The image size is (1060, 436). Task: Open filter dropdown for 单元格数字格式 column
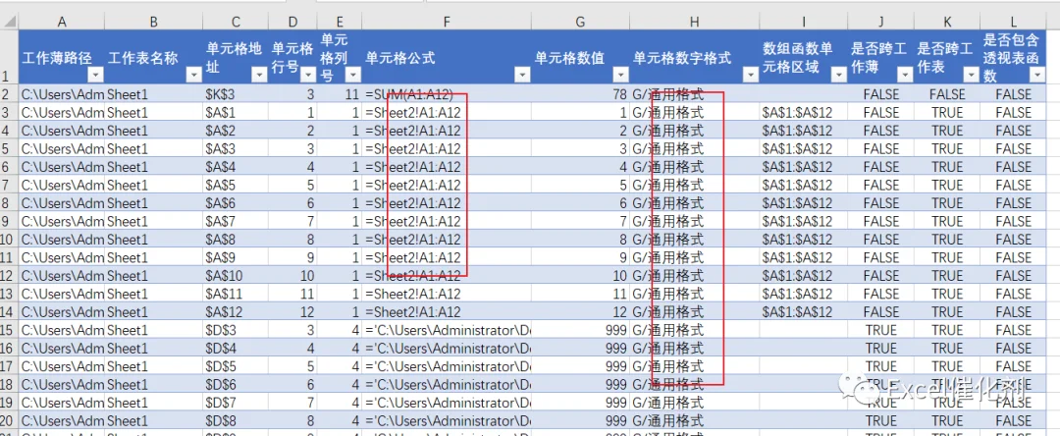pyautogui.click(x=750, y=75)
